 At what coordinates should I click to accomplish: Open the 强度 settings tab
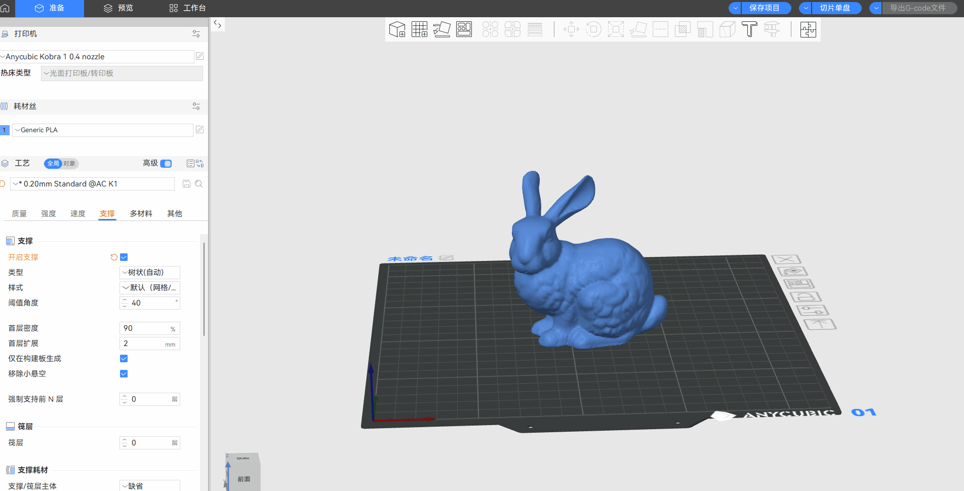pyautogui.click(x=49, y=214)
